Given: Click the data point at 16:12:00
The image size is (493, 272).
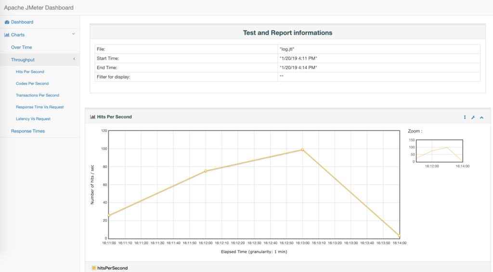Looking at the screenshot, I should tap(206, 171).
